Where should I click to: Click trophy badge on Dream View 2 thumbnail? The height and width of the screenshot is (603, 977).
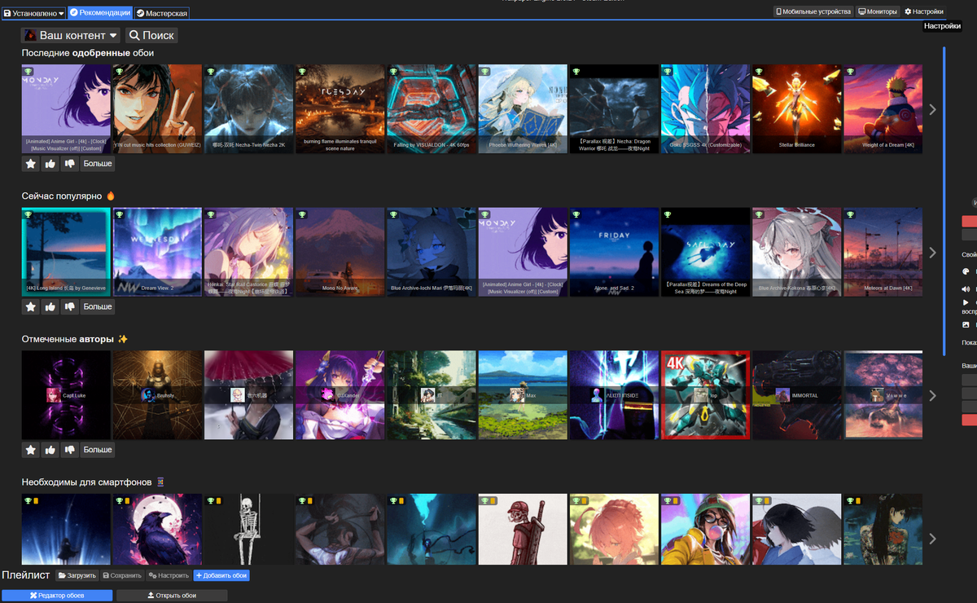[120, 215]
